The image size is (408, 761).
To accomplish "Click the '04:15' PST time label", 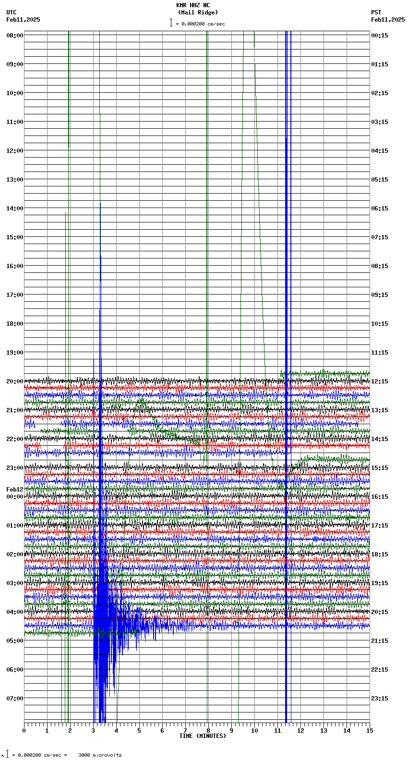I will [380, 151].
